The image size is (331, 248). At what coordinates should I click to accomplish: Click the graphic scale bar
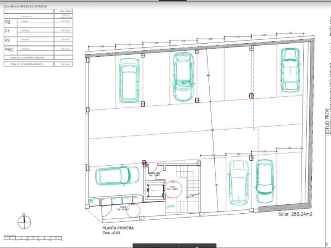[33, 238]
